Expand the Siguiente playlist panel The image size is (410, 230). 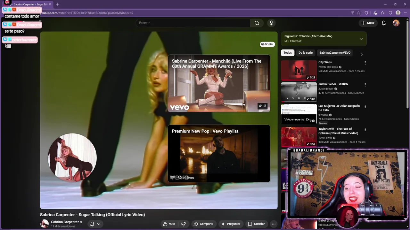point(361,39)
